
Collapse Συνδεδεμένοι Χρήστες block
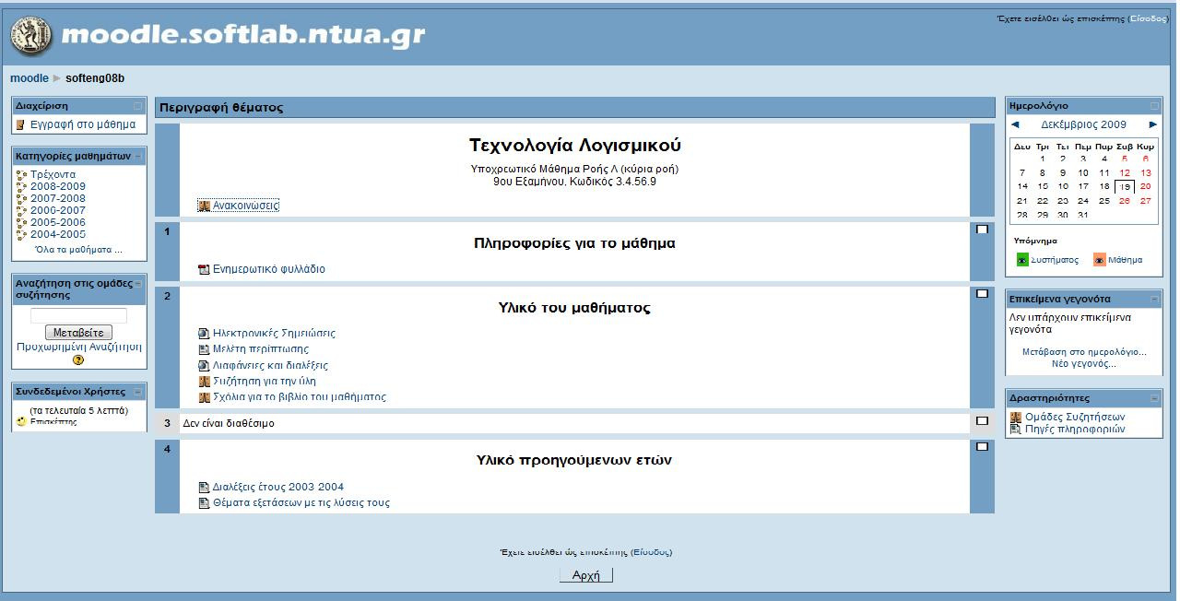(138, 392)
